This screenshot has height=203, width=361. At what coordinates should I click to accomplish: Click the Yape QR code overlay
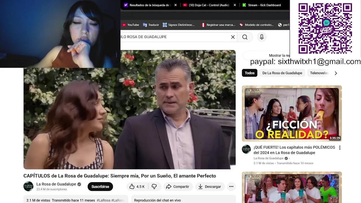pos(325,28)
